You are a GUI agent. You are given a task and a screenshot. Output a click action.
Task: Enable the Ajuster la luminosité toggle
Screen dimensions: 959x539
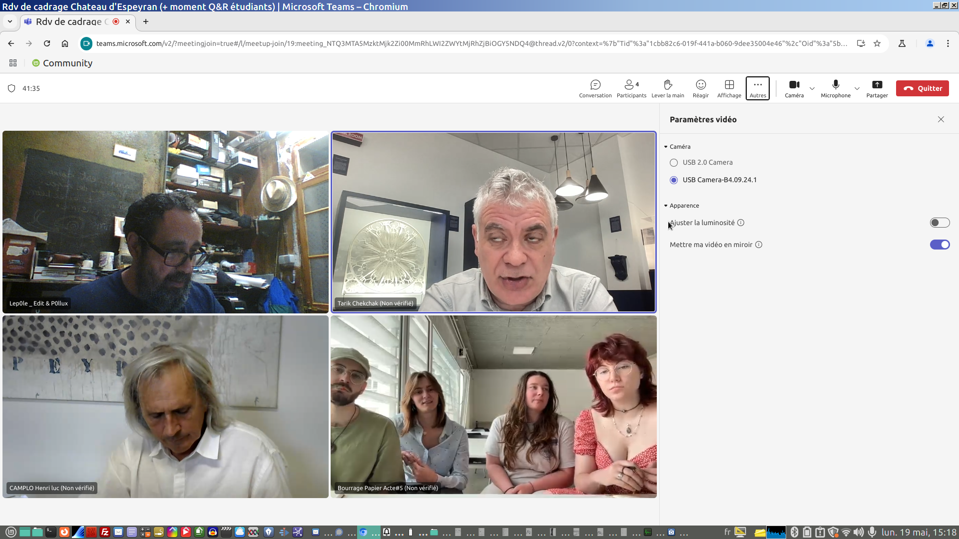tap(939, 223)
